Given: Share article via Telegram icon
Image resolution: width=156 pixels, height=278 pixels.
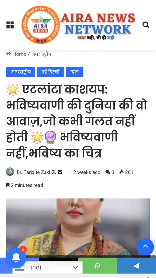Looking at the screenshot, I should 136,266.
